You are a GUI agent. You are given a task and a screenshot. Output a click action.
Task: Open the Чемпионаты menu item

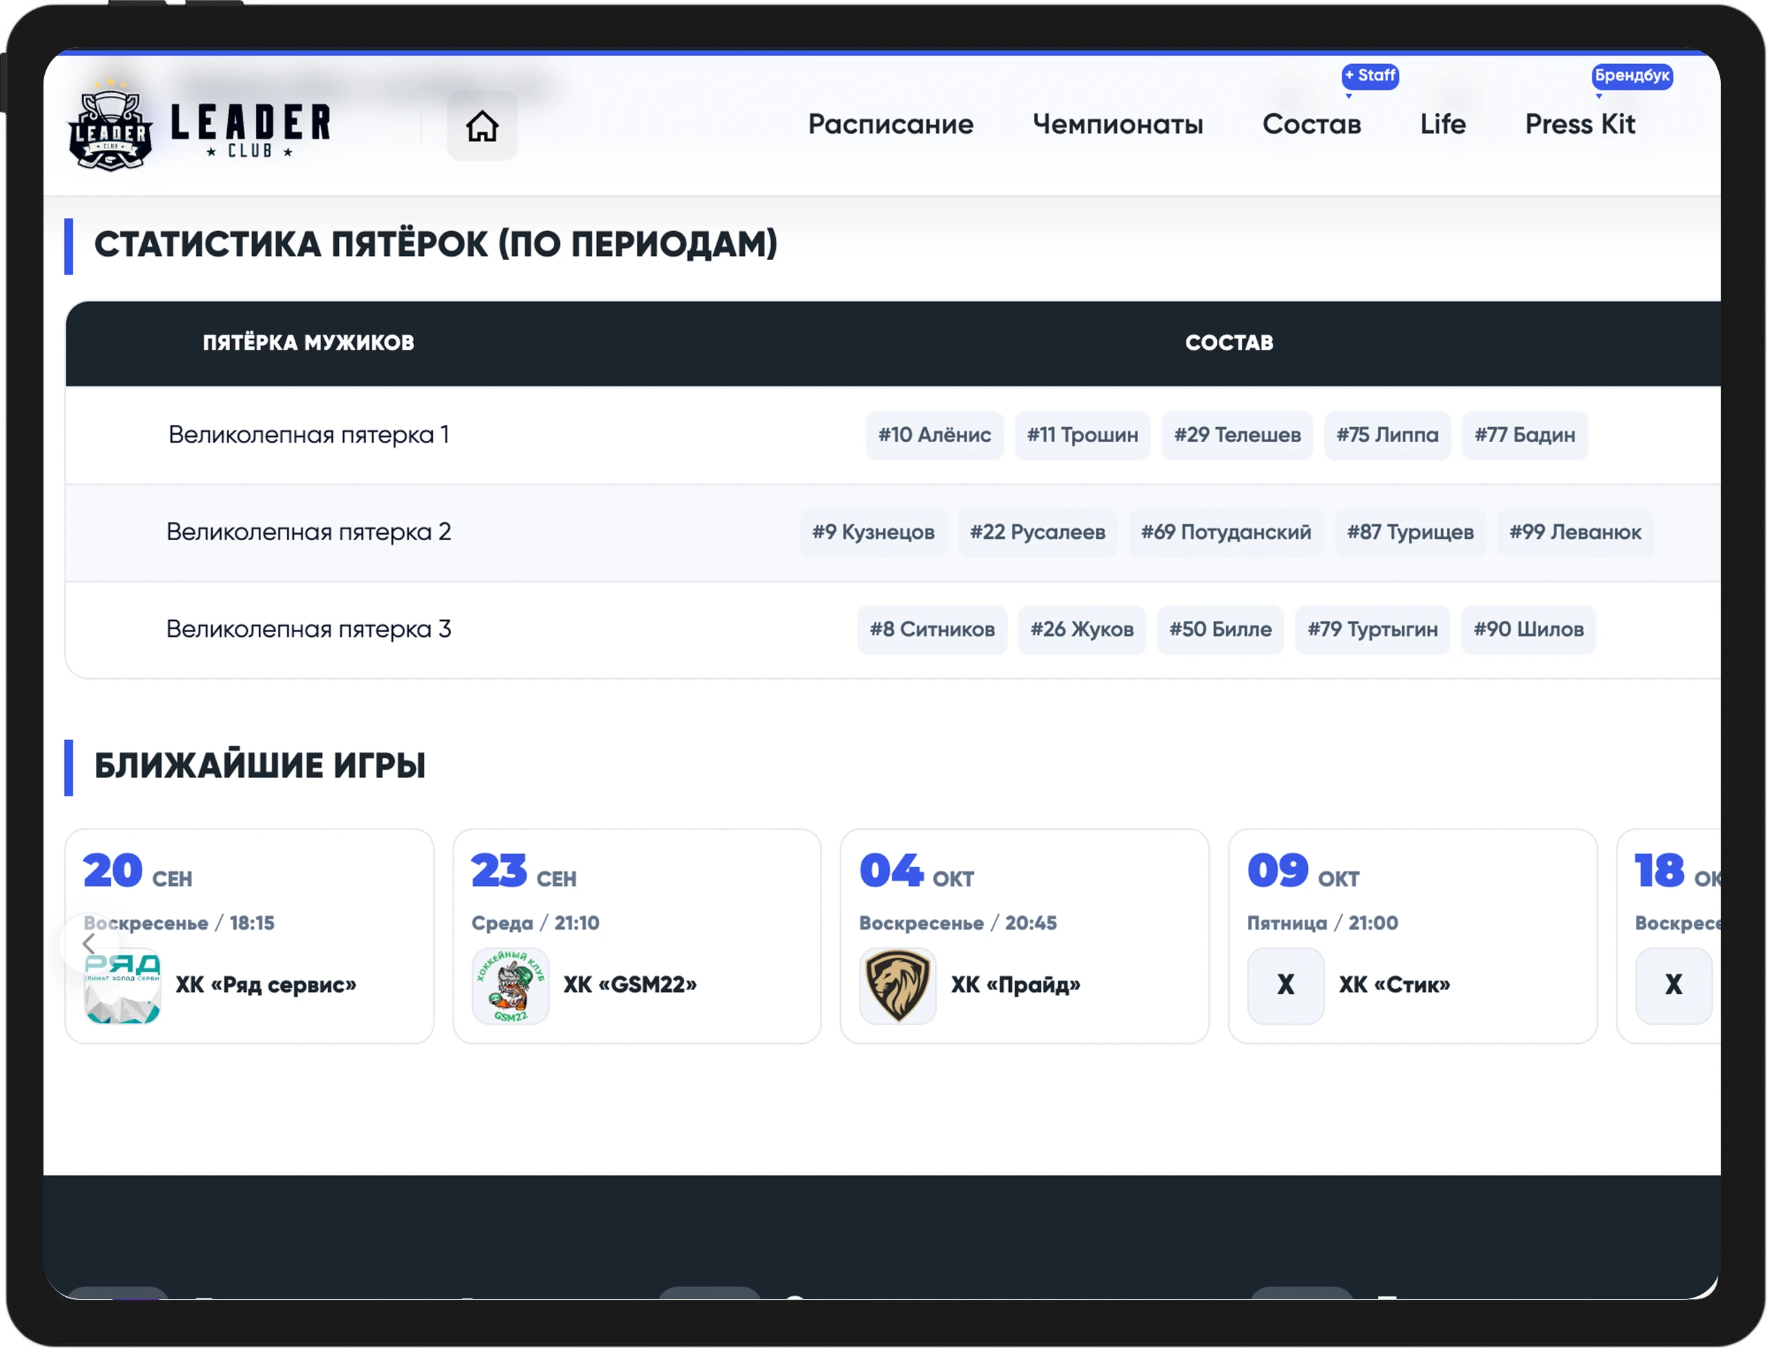1117,124
